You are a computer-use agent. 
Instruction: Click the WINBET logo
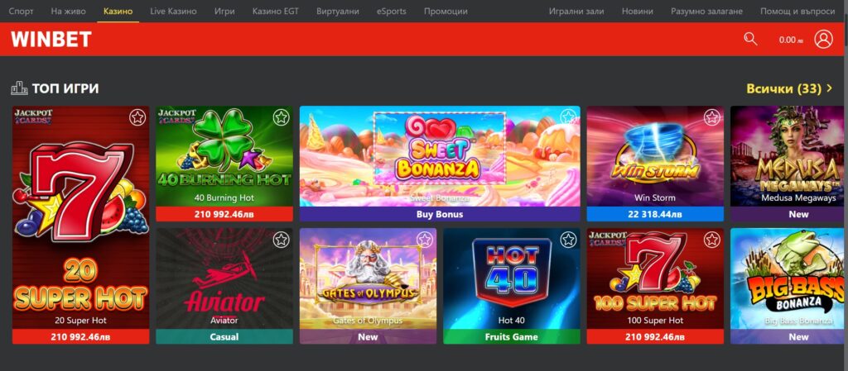pos(51,40)
